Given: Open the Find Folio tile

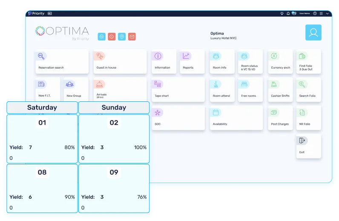Looking at the screenshot, I should pyautogui.click(x=308, y=61).
